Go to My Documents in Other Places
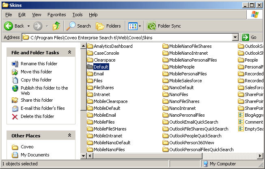This screenshot has width=265, height=169. [35, 155]
